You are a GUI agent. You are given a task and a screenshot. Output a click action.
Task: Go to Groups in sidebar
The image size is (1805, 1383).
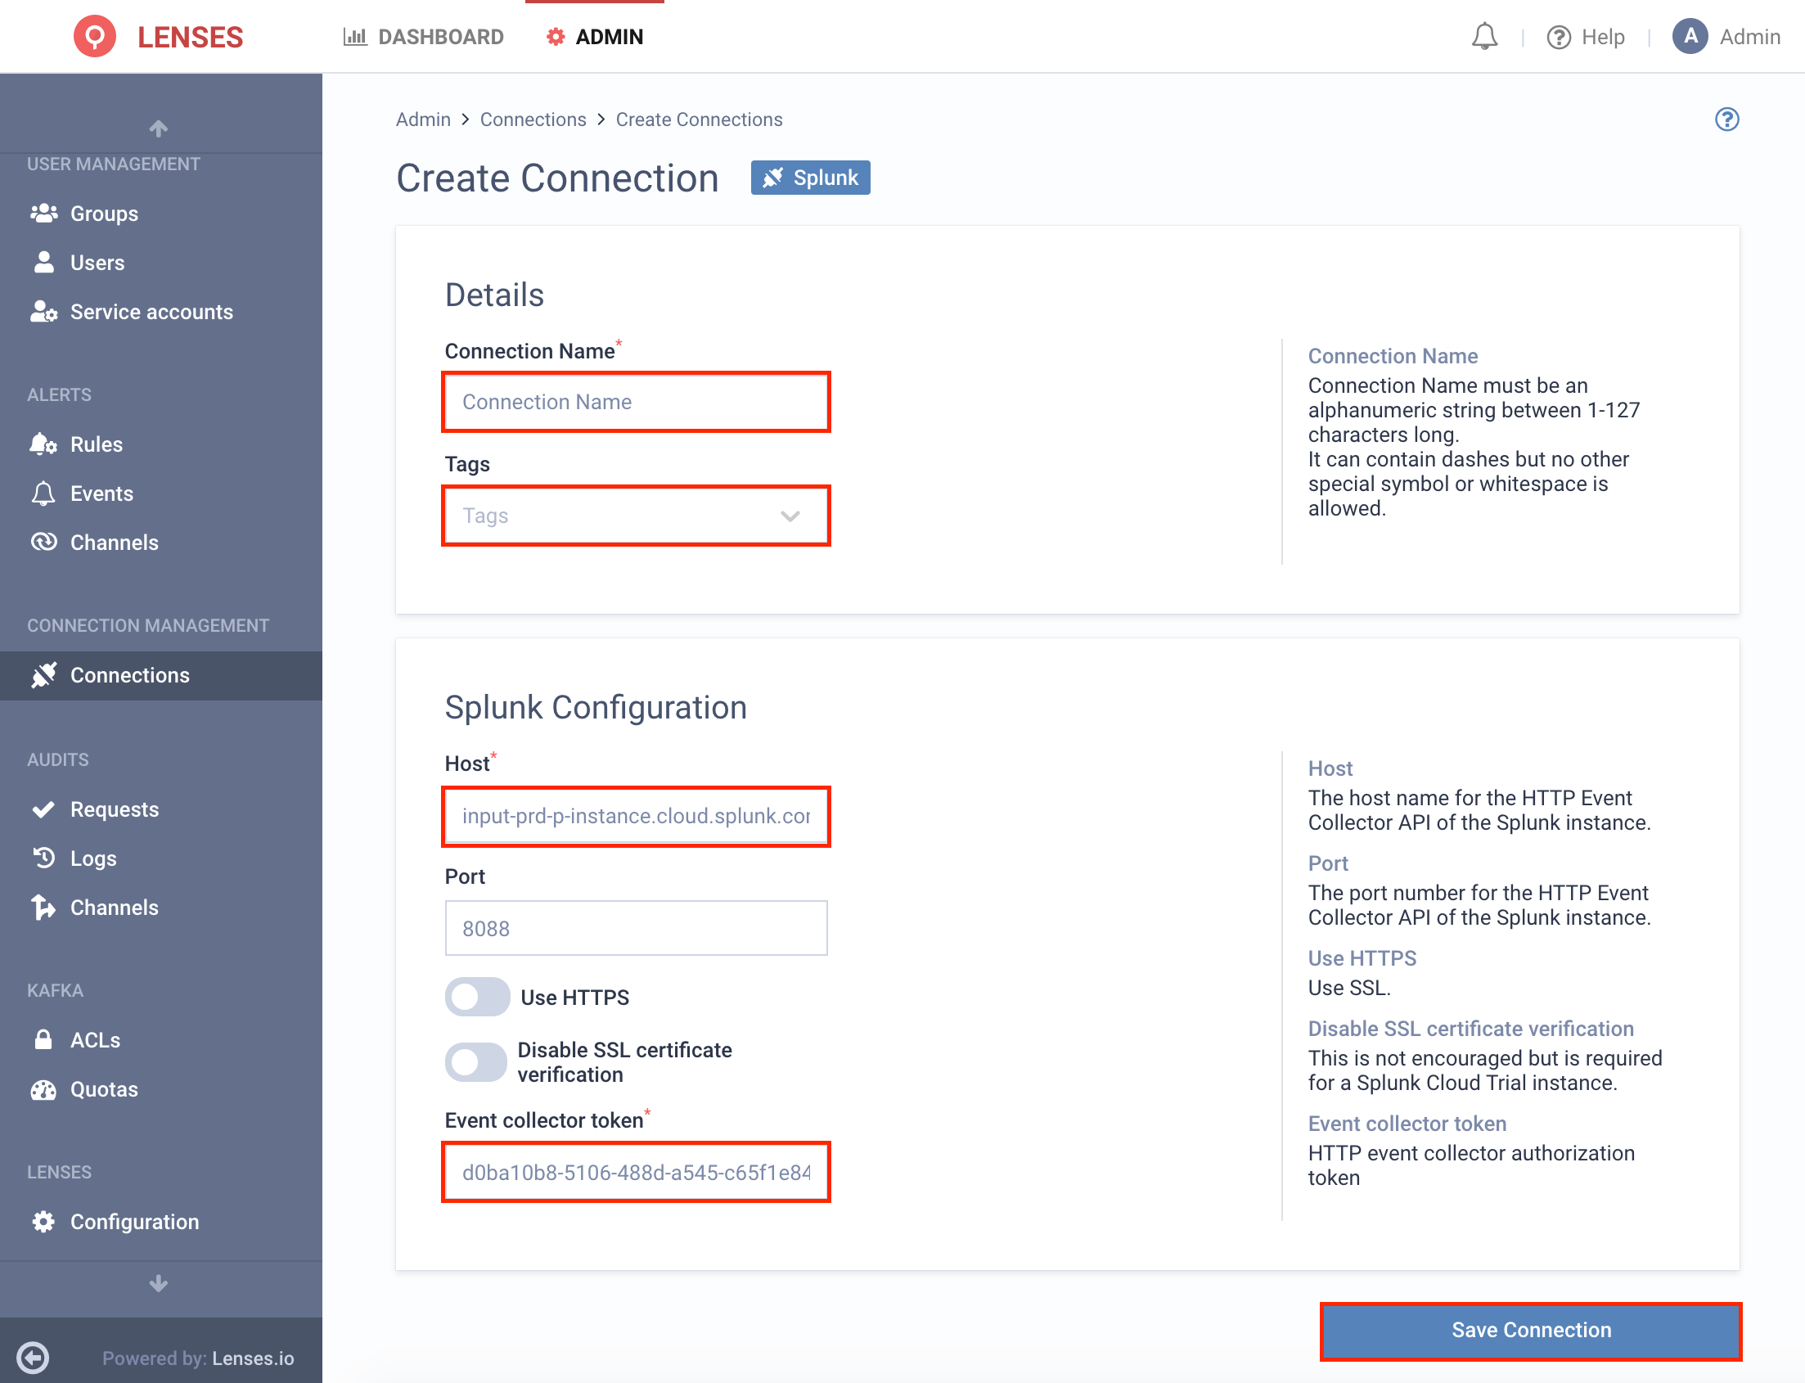(x=161, y=214)
